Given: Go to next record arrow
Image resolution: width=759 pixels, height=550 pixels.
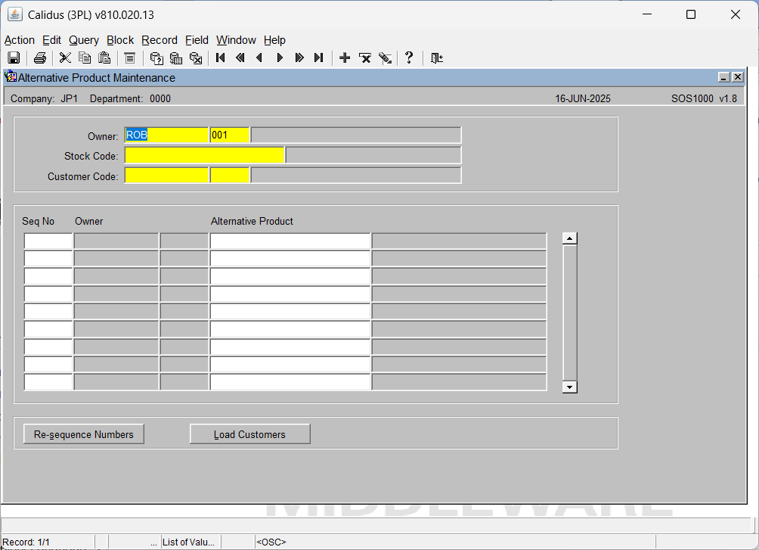Looking at the screenshot, I should [279, 58].
